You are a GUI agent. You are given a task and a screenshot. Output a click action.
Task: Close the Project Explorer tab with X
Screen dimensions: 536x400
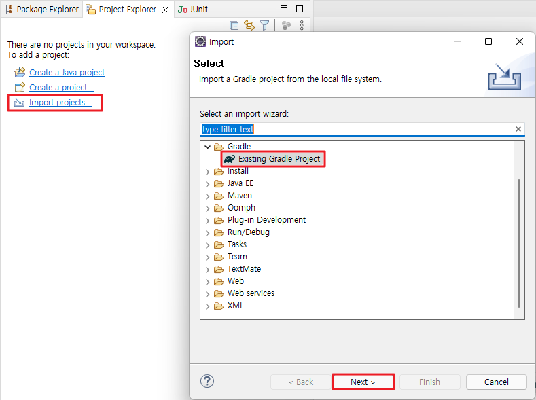coord(166,10)
